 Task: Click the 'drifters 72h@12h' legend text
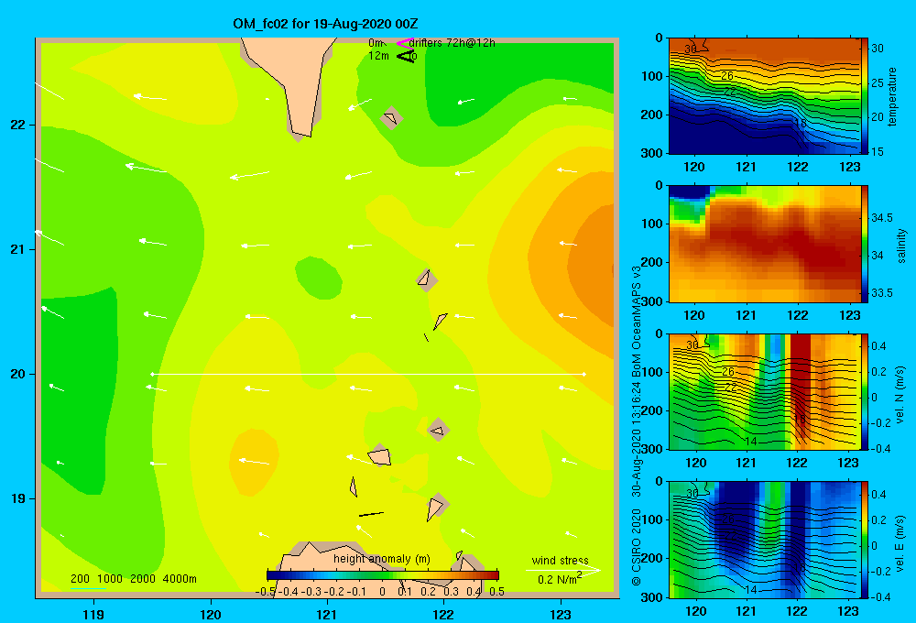pos(453,43)
